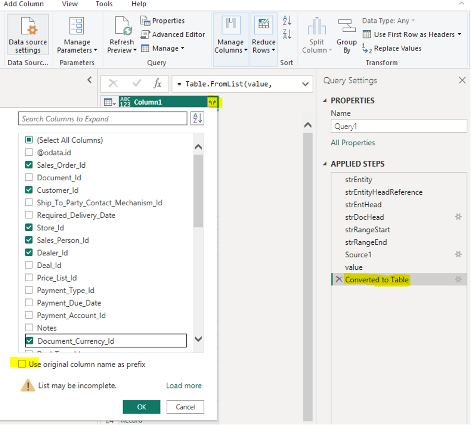The width and height of the screenshot is (471, 425).
Task: Click Sort Ascending icon in ribbon
Action: 287,21
